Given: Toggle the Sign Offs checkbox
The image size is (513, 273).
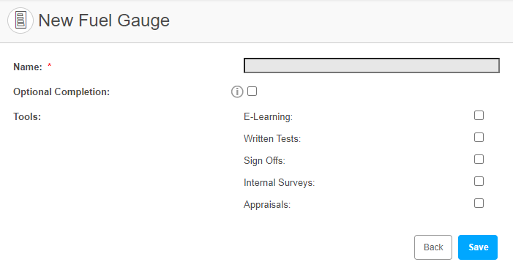Looking at the screenshot, I should 479,159.
